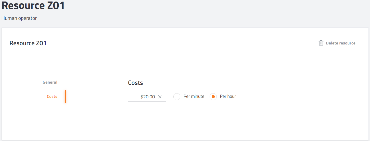Focus the $20.00 cost input field
370x141 pixels.
(x=147, y=97)
